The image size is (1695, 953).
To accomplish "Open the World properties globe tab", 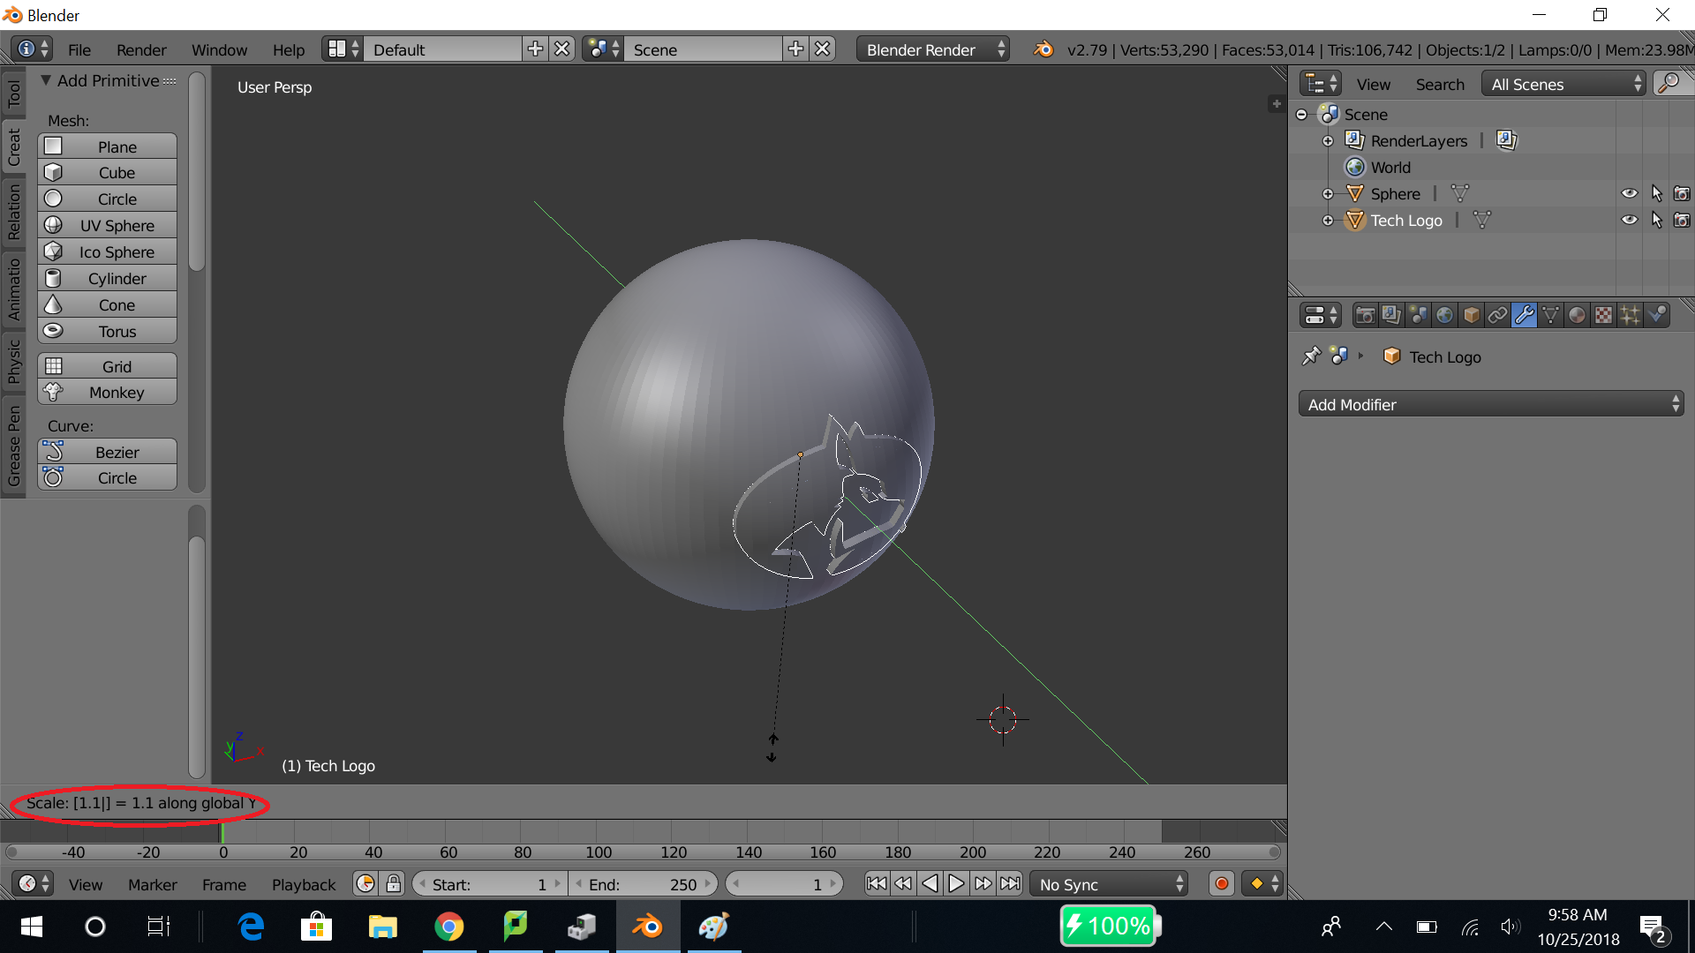I will tap(1444, 315).
